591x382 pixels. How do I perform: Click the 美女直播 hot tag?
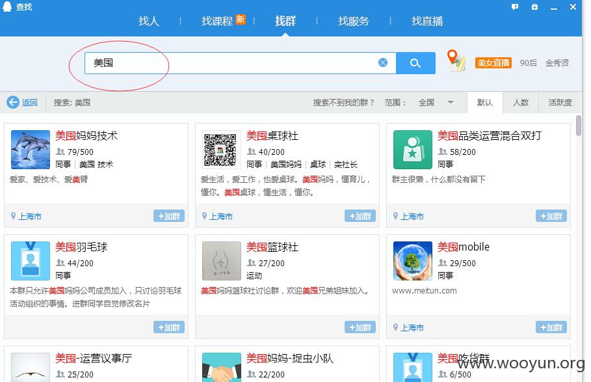point(493,62)
